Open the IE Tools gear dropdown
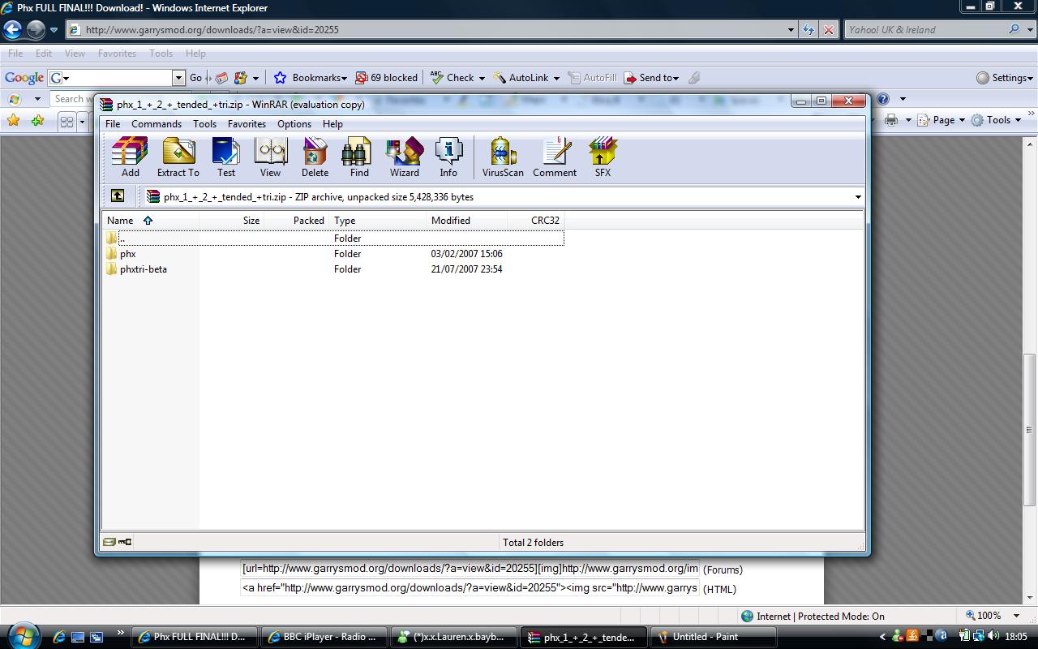The width and height of the screenshot is (1038, 649). (x=996, y=120)
